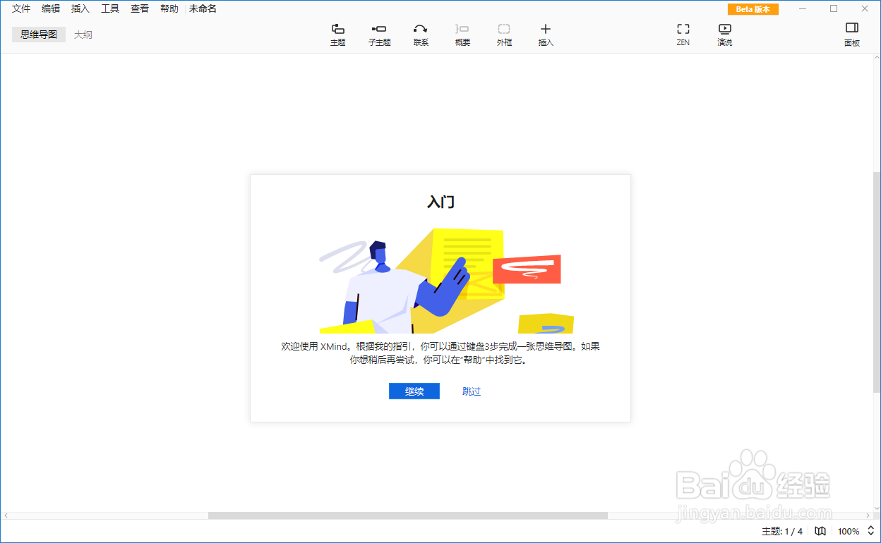Add a new topic with 主题 icon

click(338, 35)
